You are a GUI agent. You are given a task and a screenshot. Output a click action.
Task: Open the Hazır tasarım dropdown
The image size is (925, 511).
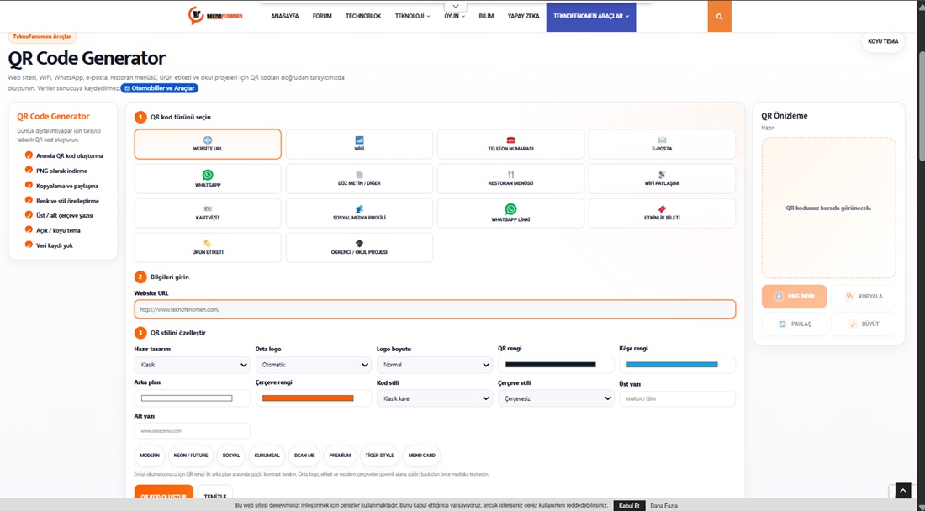193,365
